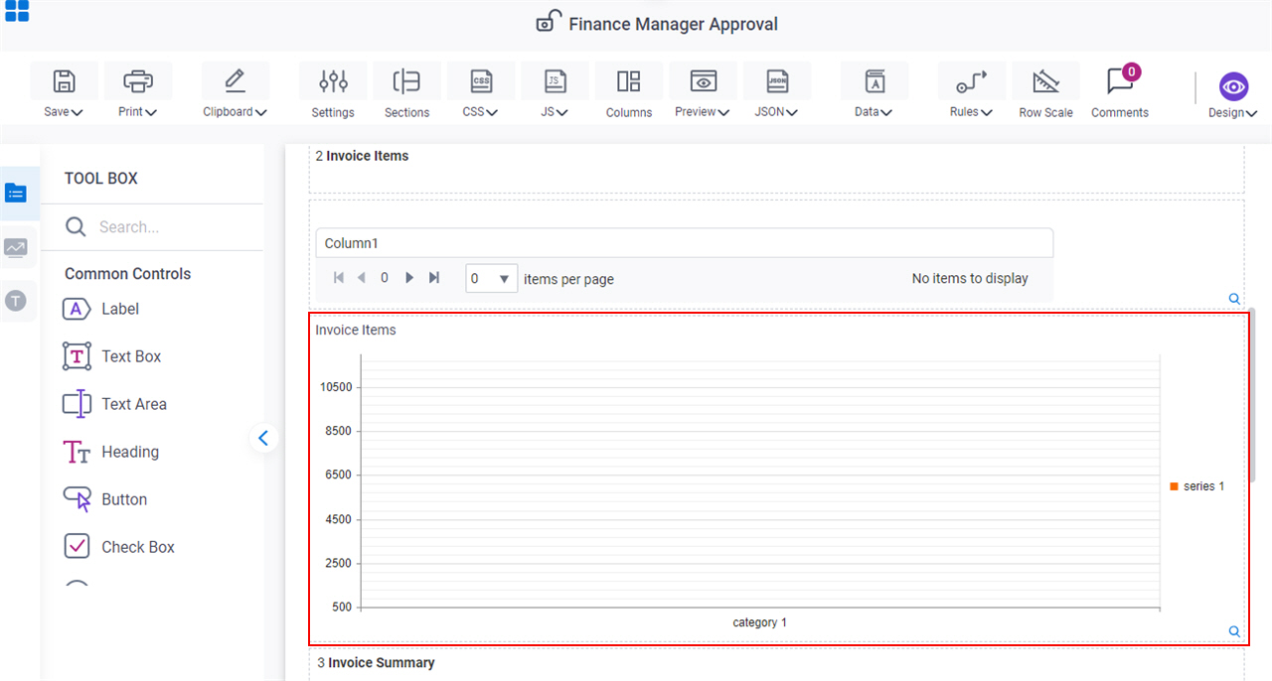Select the Heading control

point(110,452)
